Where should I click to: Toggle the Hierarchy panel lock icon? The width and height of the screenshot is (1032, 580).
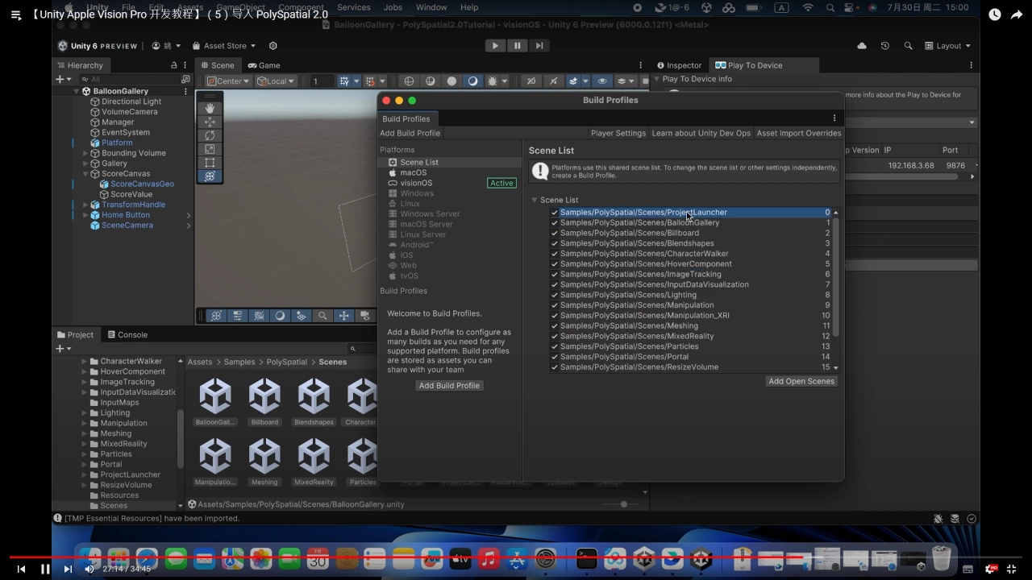click(173, 65)
